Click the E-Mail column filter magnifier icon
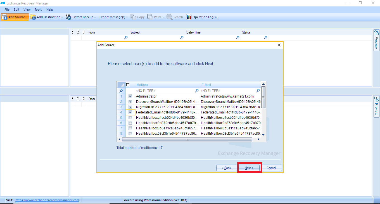The height and width of the screenshot is (204, 380). (258, 91)
